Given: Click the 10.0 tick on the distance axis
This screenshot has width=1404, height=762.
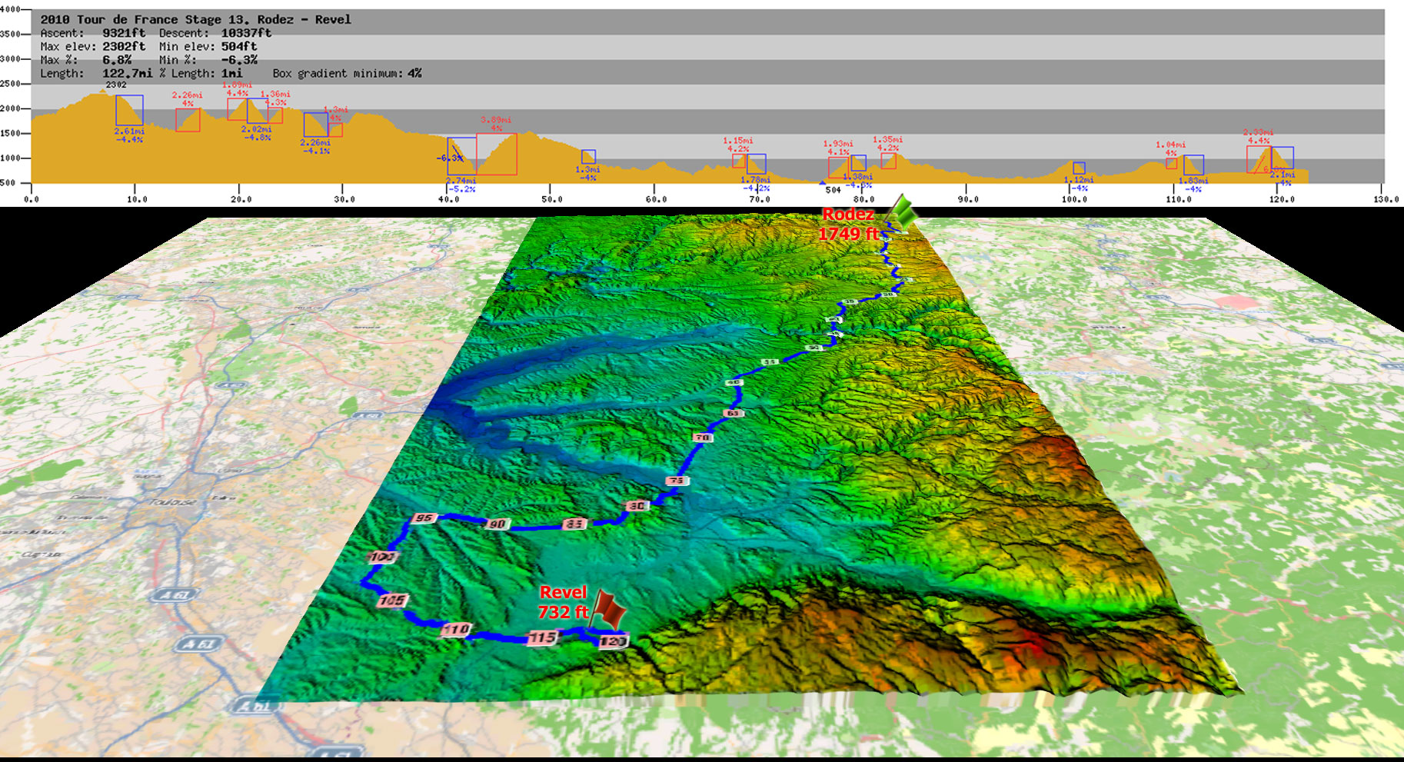Looking at the screenshot, I should [x=136, y=199].
